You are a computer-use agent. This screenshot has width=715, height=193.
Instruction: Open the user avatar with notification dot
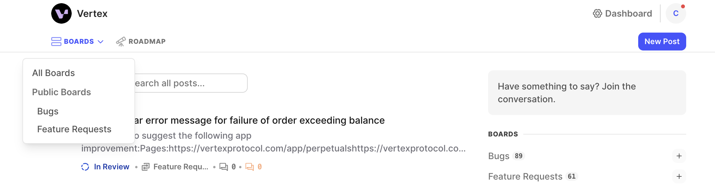tap(676, 13)
